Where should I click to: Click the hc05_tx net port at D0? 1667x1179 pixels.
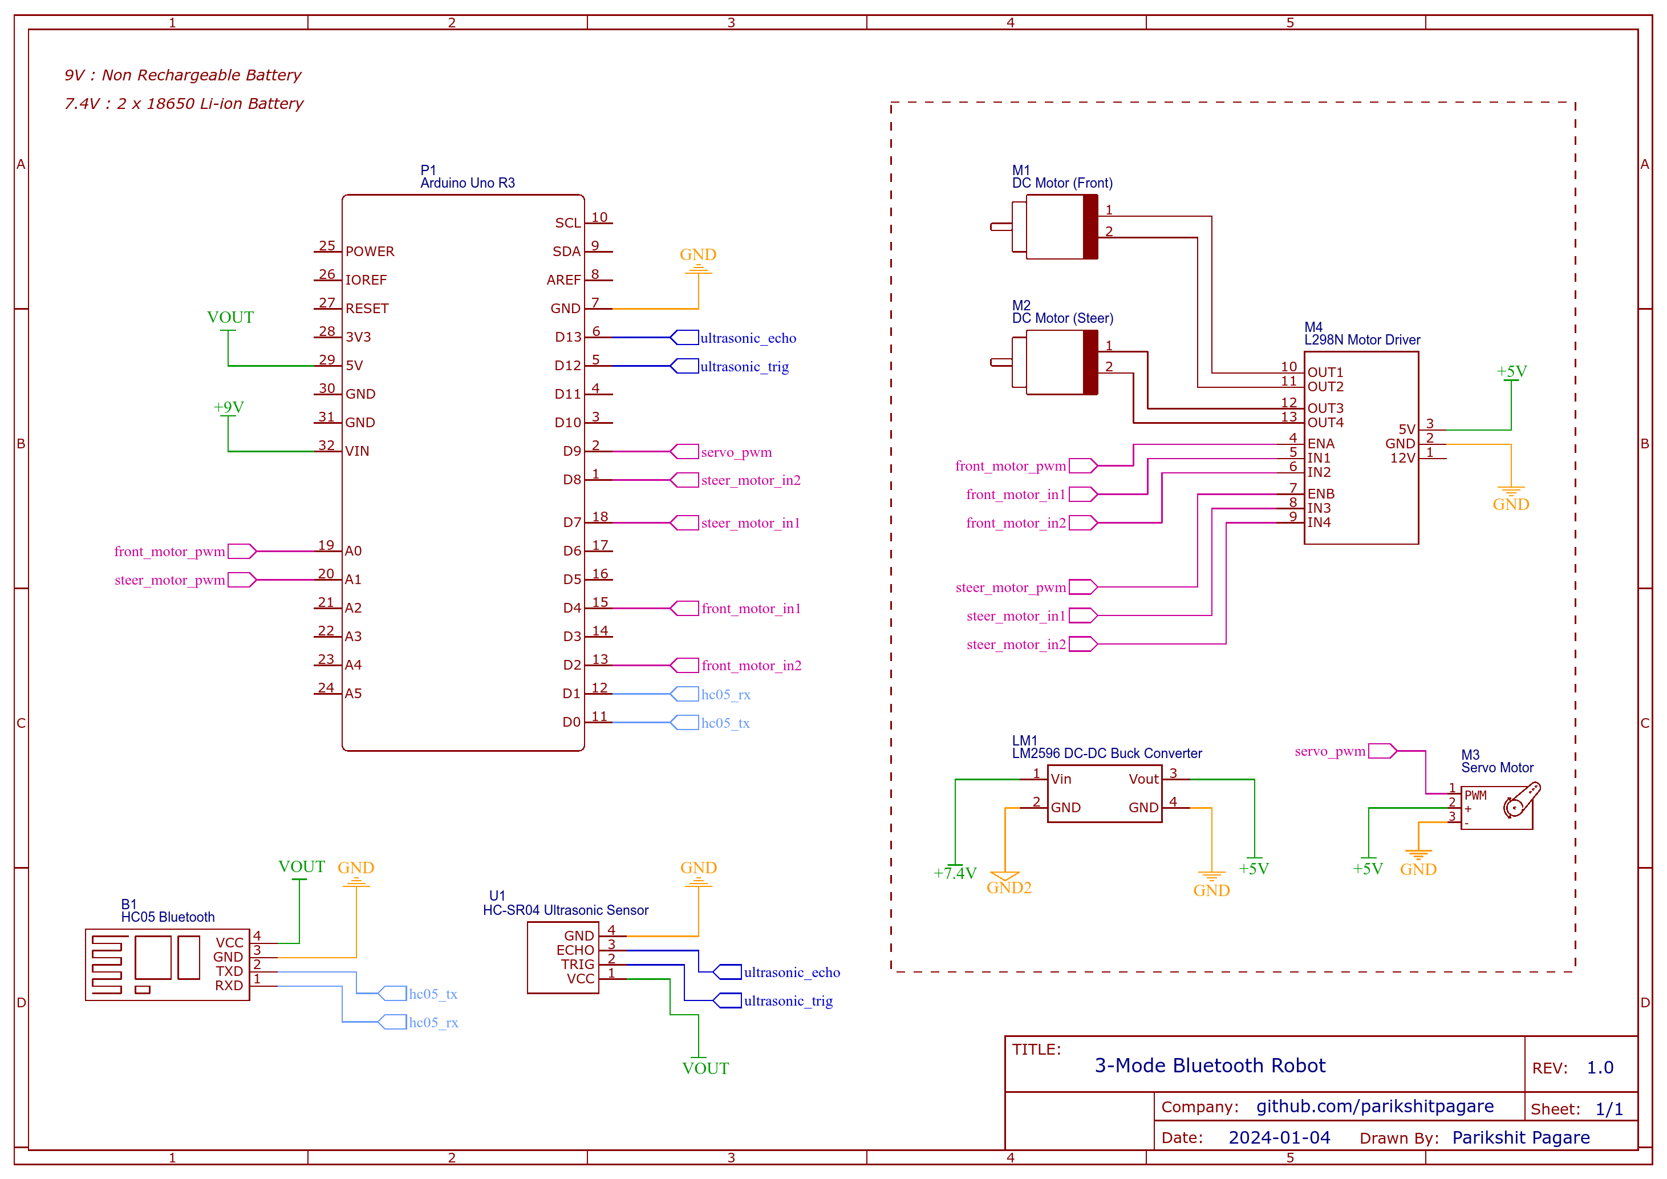(710, 723)
